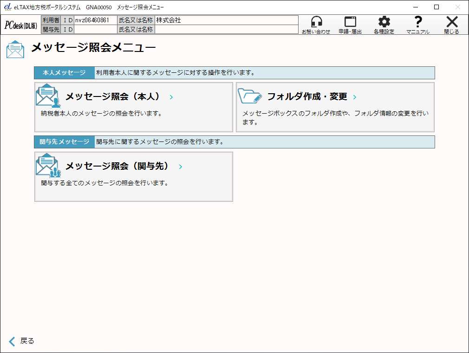Open メッセージ照会（本人） title link
The image size is (469, 353).
(x=112, y=96)
